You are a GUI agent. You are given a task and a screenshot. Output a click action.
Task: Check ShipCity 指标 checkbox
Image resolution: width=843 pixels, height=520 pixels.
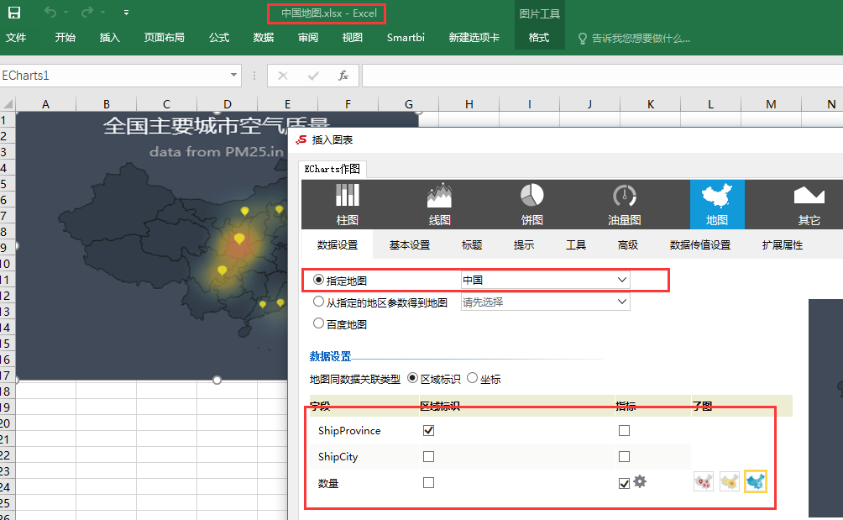[624, 456]
